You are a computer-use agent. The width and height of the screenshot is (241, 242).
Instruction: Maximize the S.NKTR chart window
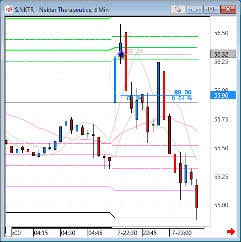pos(211,9)
